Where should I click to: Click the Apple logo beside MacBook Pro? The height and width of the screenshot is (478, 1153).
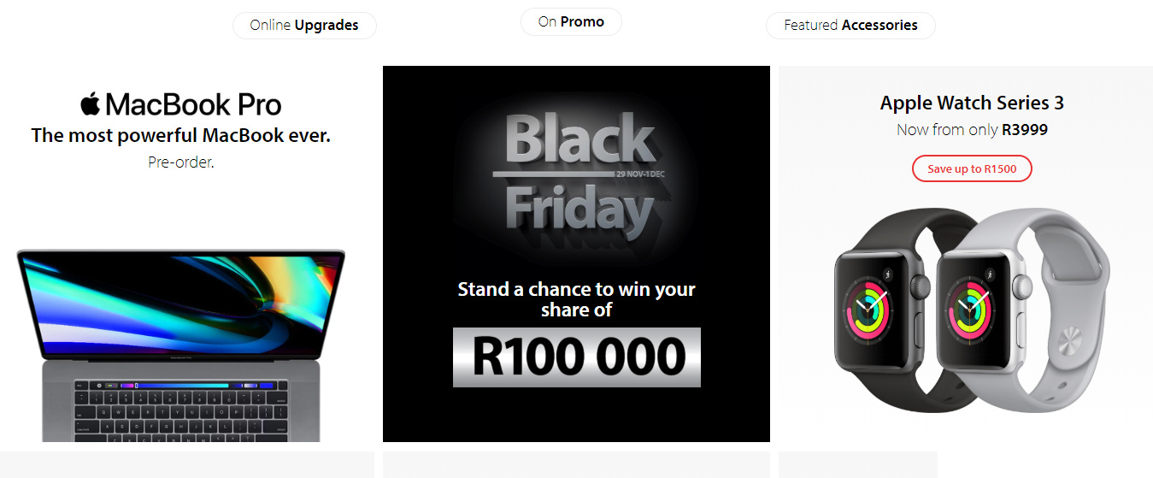pyautogui.click(x=91, y=104)
